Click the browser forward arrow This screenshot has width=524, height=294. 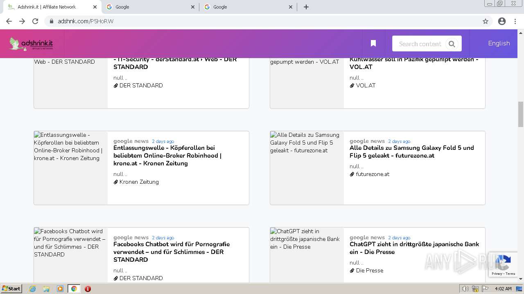(x=22, y=21)
